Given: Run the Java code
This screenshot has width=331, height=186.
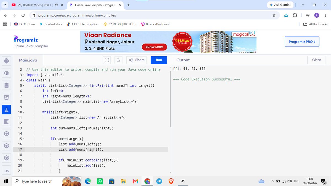Looking at the screenshot, I should pos(159,60).
